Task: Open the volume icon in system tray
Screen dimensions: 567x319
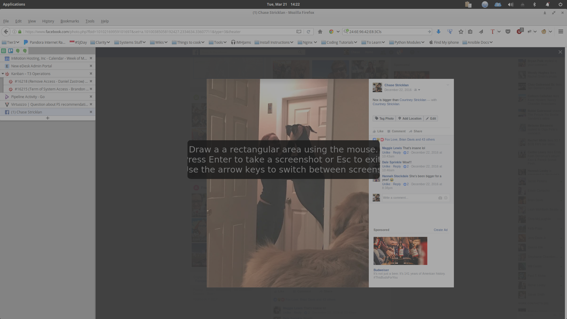Action: pyautogui.click(x=511, y=4)
